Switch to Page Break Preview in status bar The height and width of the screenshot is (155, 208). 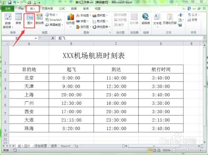click(158, 150)
